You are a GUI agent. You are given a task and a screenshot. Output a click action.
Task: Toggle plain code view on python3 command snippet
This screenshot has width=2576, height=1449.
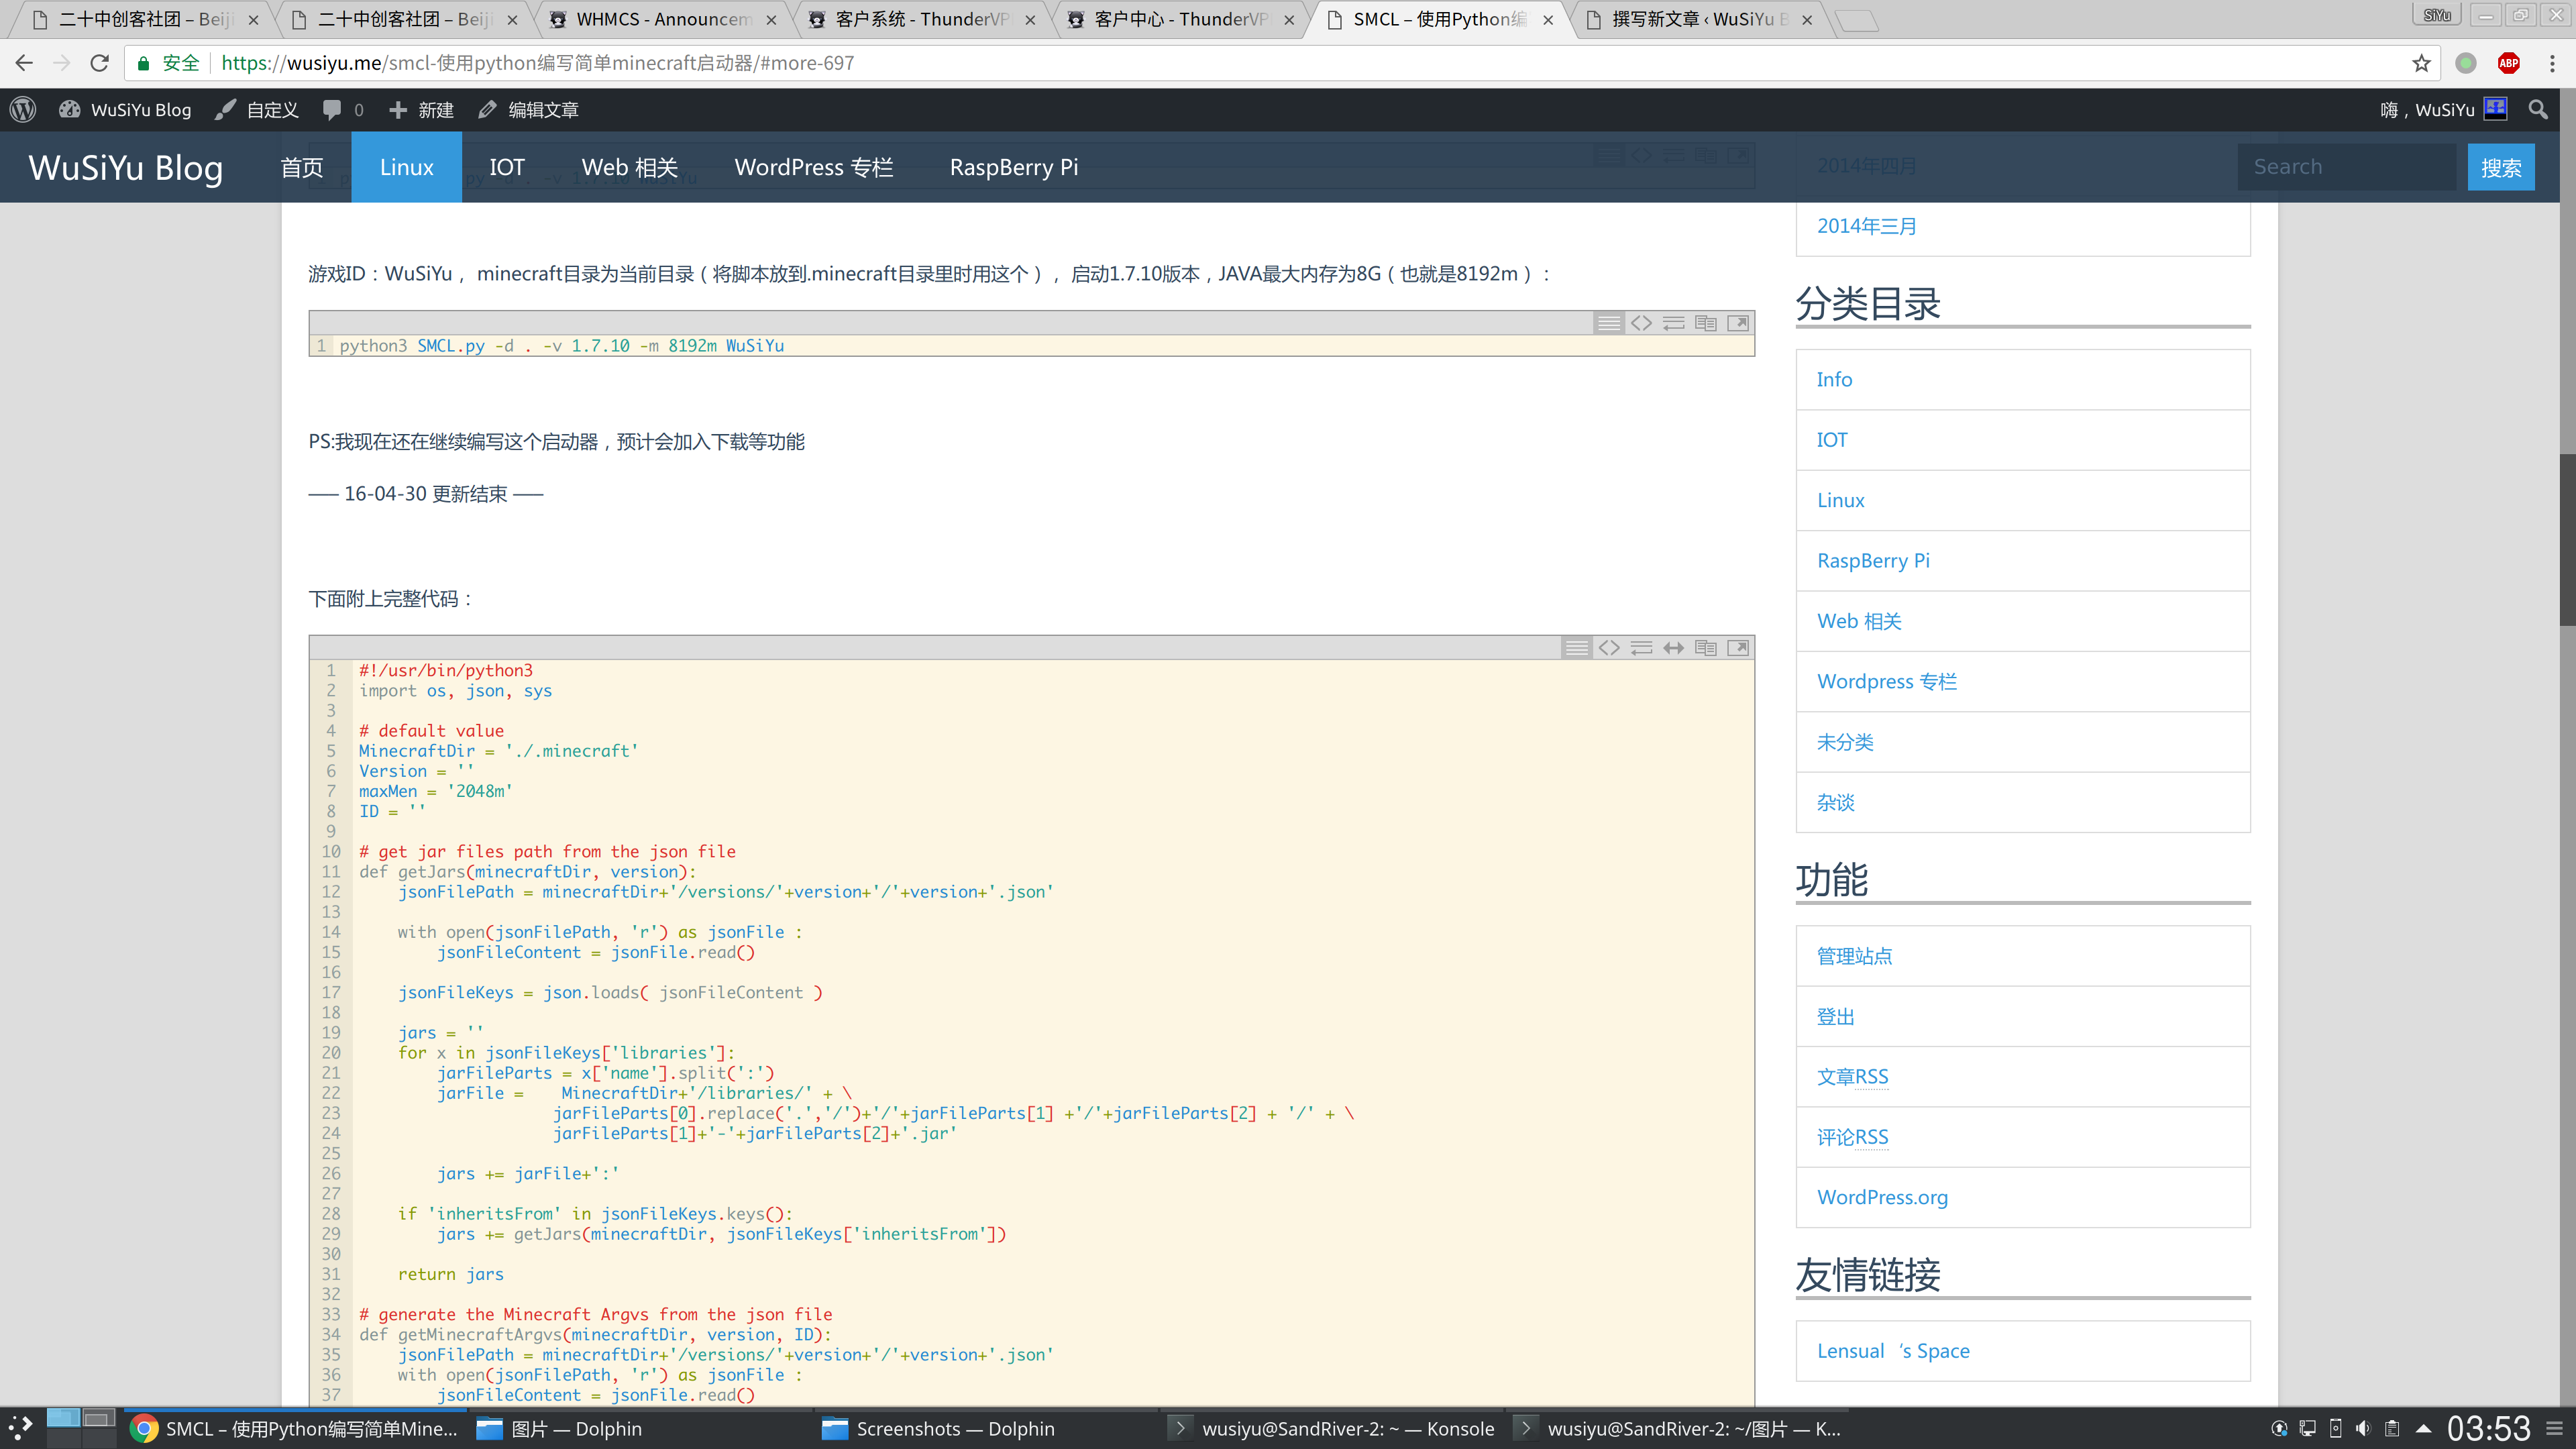[1641, 323]
